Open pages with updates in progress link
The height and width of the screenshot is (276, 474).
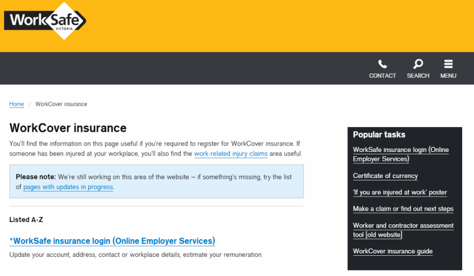pos(68,187)
